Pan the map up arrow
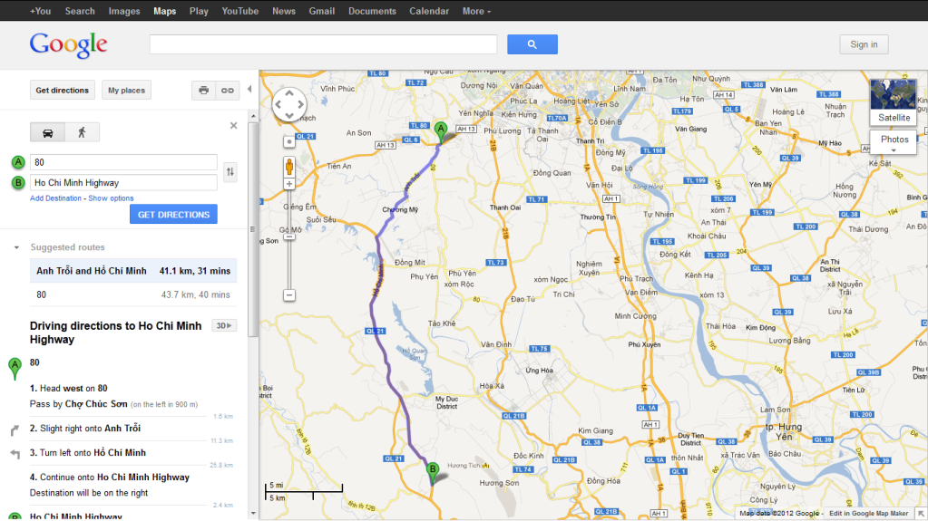Viewport: 928px width, 521px height. 289,92
